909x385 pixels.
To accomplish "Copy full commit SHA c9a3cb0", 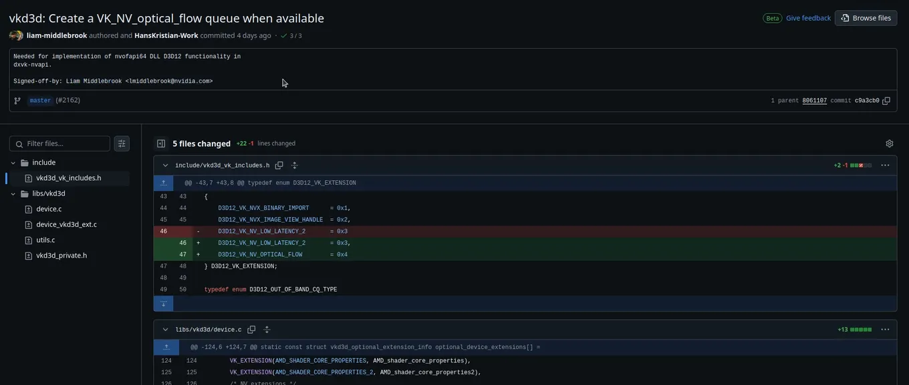I will tap(886, 101).
